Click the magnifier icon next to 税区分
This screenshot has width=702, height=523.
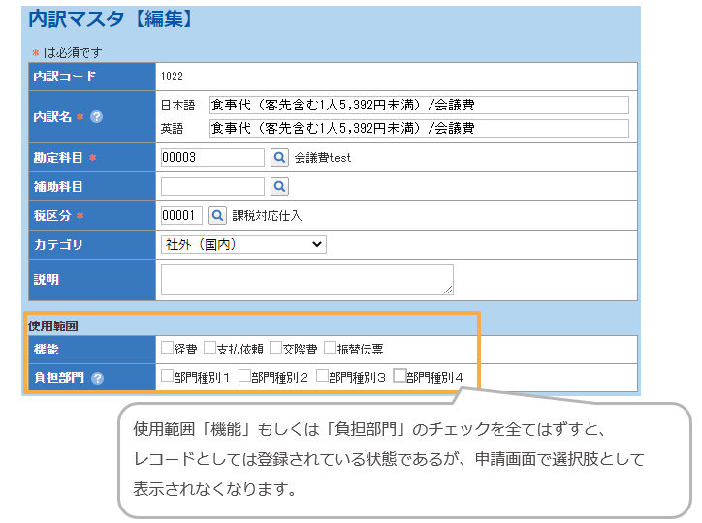pyautogui.click(x=217, y=215)
